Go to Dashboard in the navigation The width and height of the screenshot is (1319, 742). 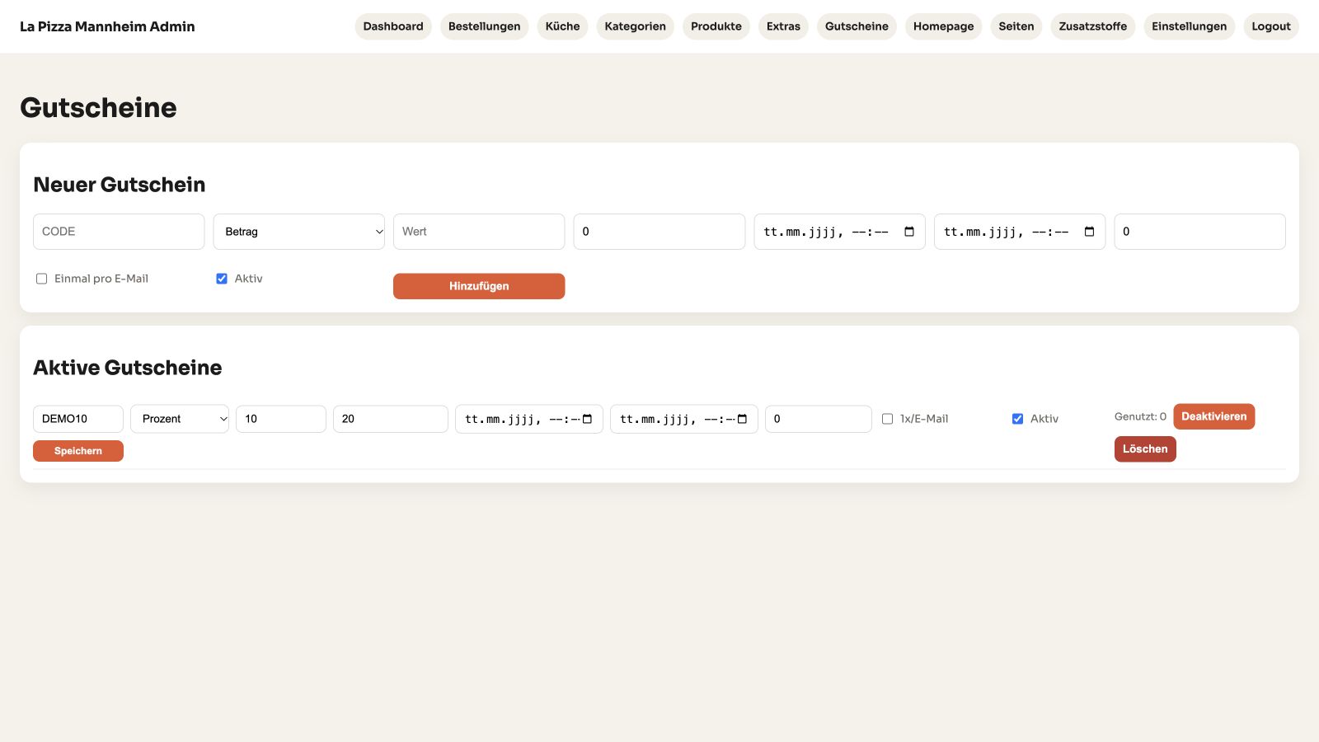pos(393,26)
